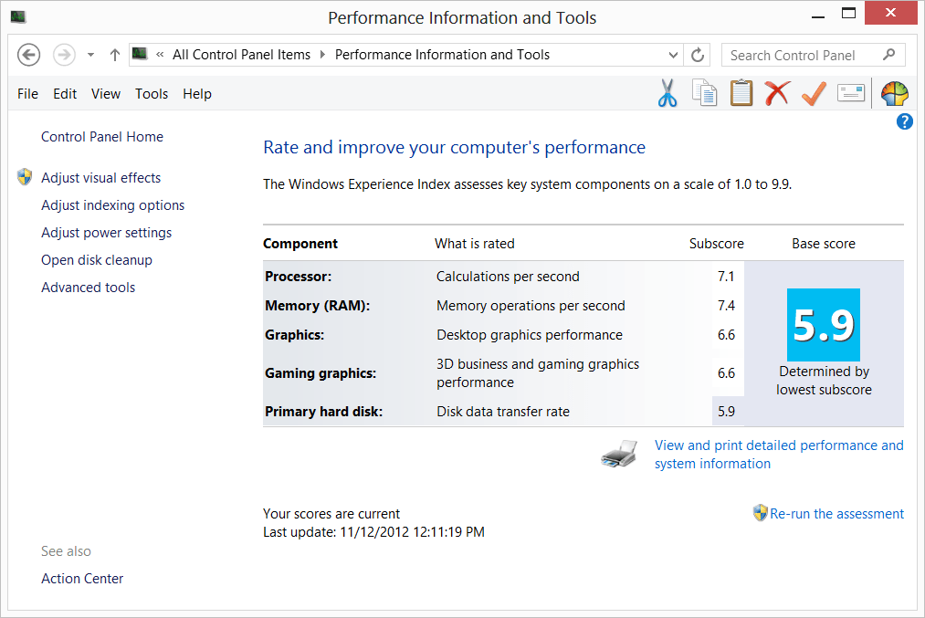Click the Last update timestamp text
Screen dimensions: 925x618
[373, 532]
